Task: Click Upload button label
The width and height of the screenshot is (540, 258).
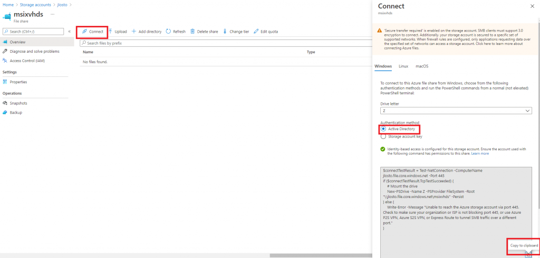Action: coord(121,31)
